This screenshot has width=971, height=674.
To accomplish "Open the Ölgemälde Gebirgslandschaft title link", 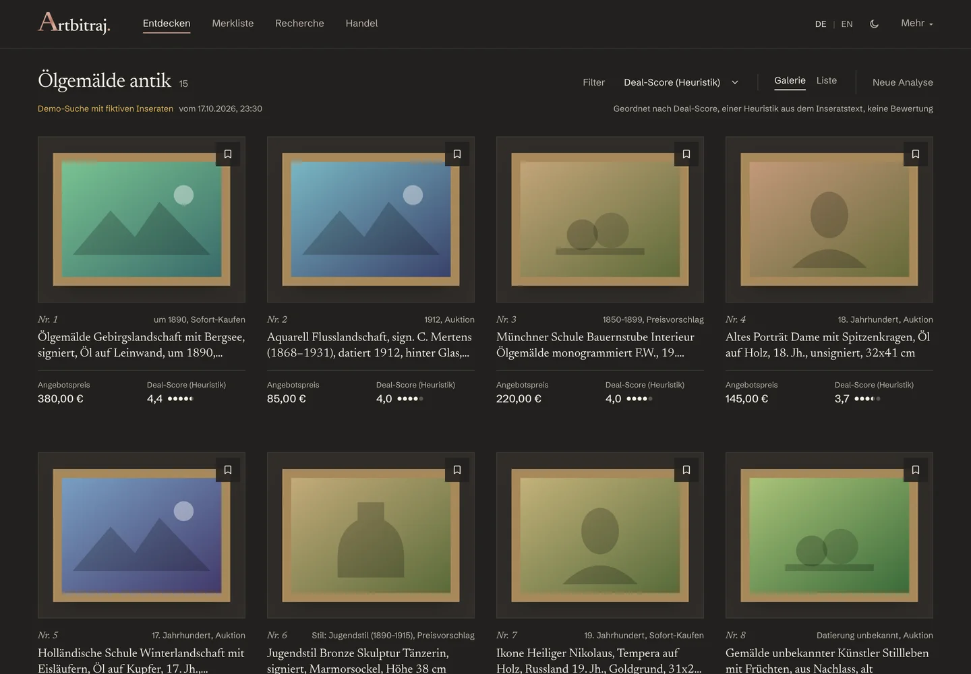I will [x=142, y=344].
